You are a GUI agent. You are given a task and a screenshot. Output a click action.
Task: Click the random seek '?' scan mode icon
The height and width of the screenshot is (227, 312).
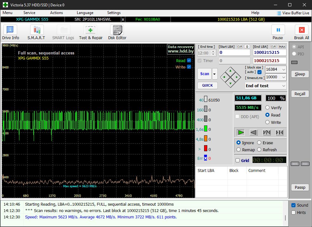267,132
